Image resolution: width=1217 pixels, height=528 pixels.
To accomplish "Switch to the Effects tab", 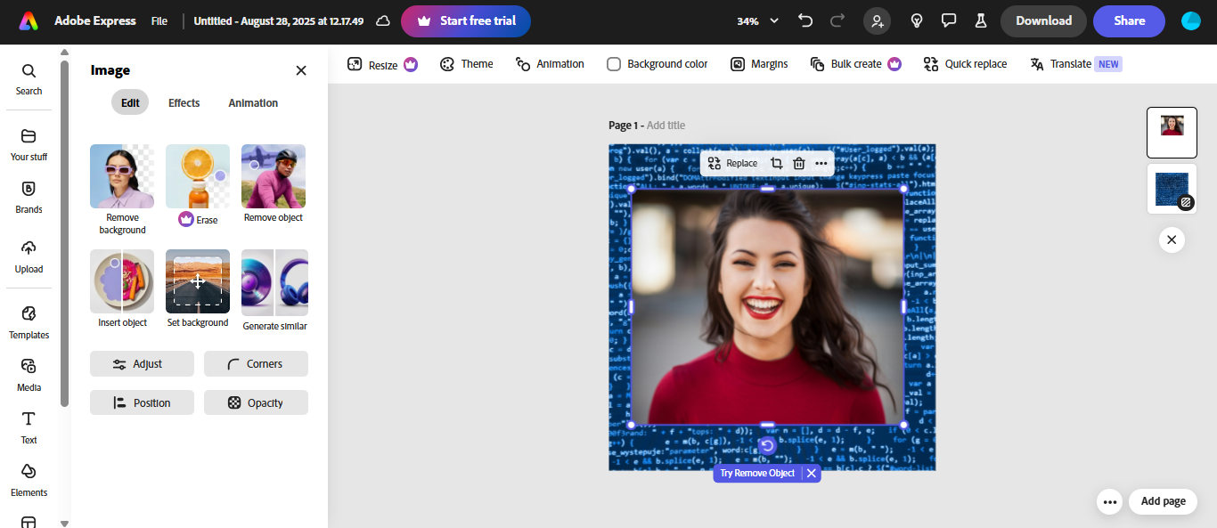I will click(x=184, y=102).
